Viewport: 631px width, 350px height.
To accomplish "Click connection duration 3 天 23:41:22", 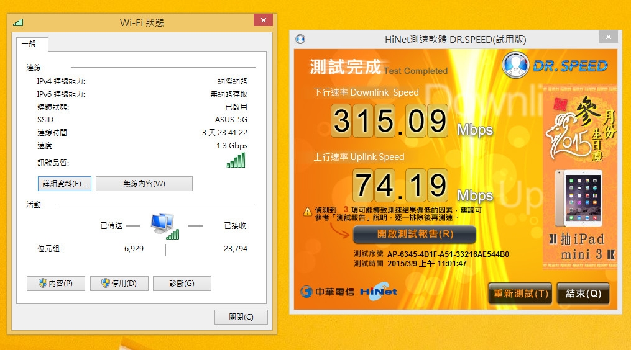I will click(x=224, y=133).
